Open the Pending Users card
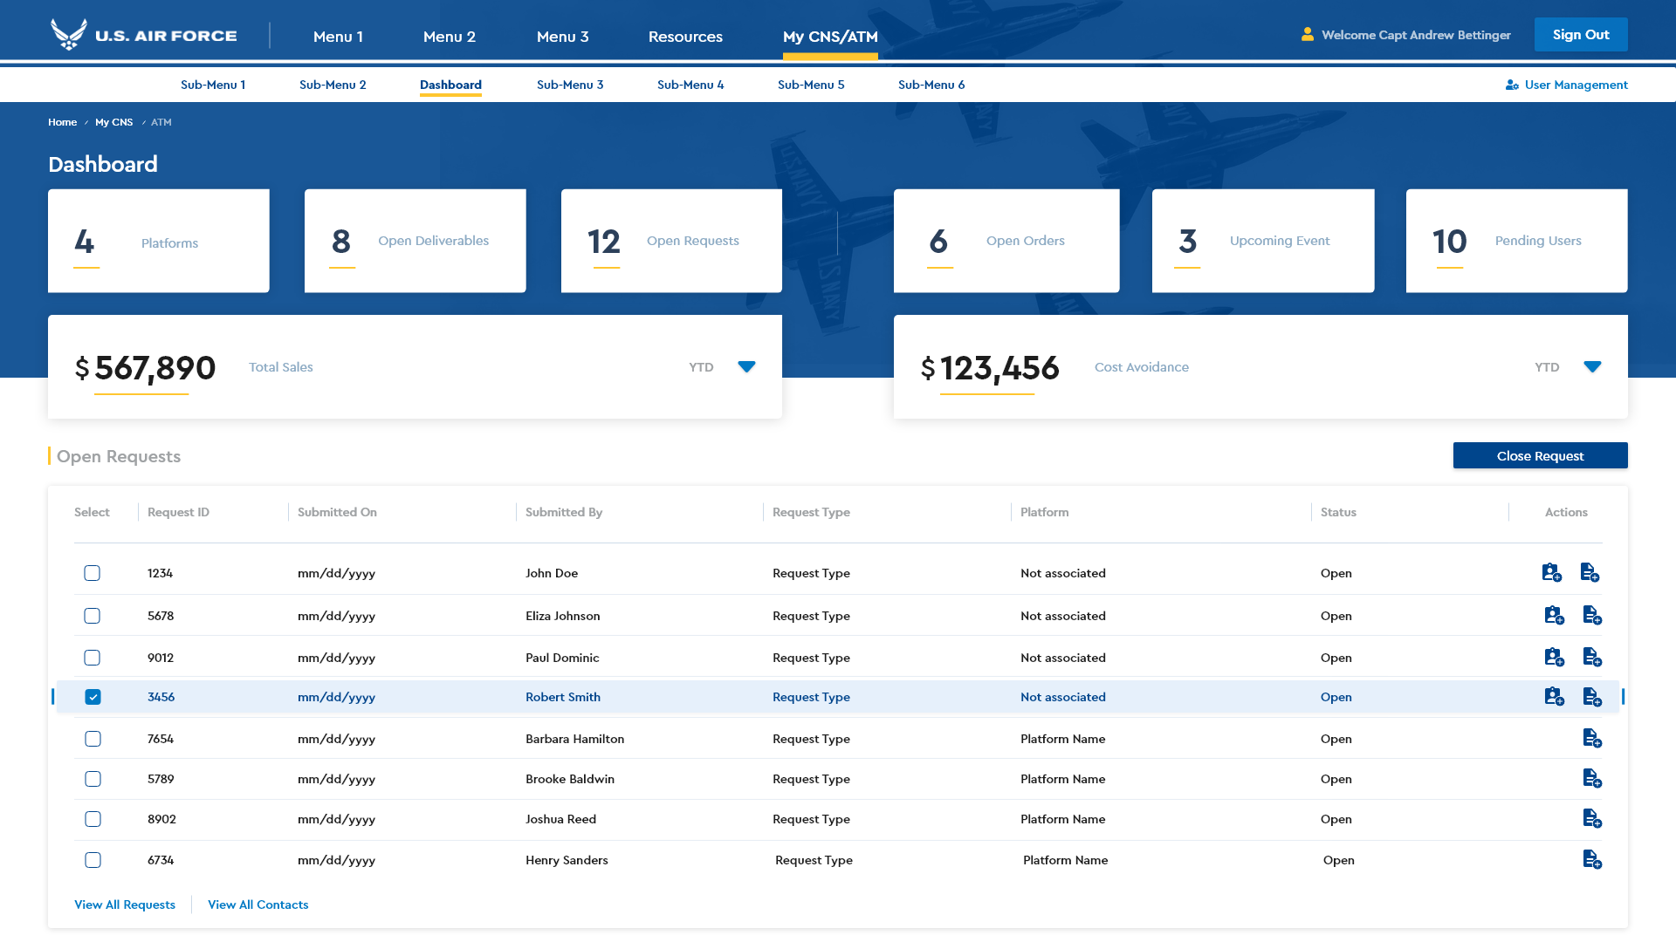The image size is (1676, 942). click(1516, 241)
